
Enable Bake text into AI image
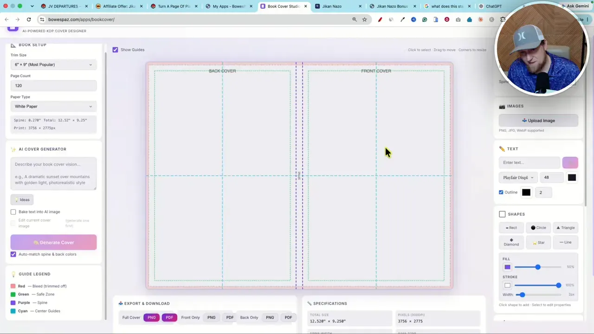(13, 212)
